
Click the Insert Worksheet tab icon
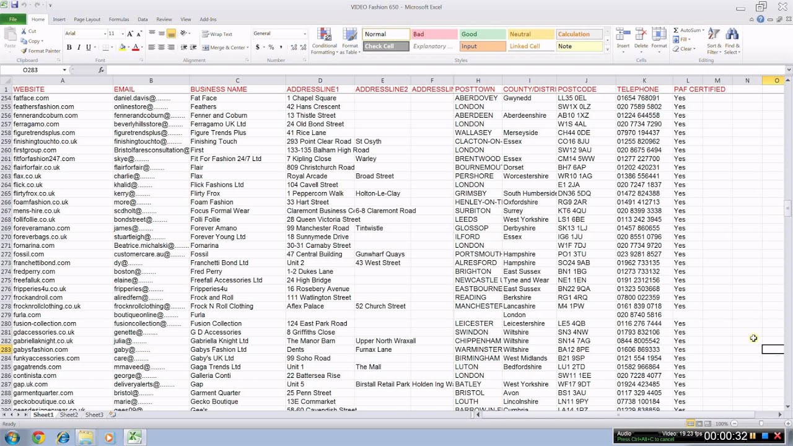(x=112, y=414)
